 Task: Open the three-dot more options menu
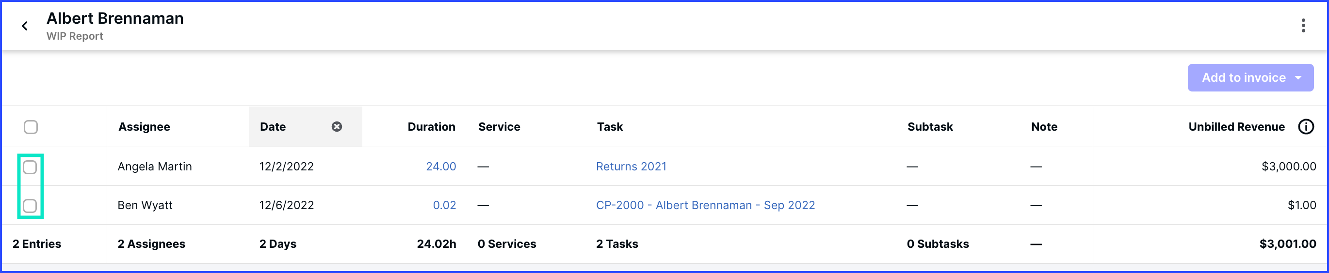coord(1303,26)
